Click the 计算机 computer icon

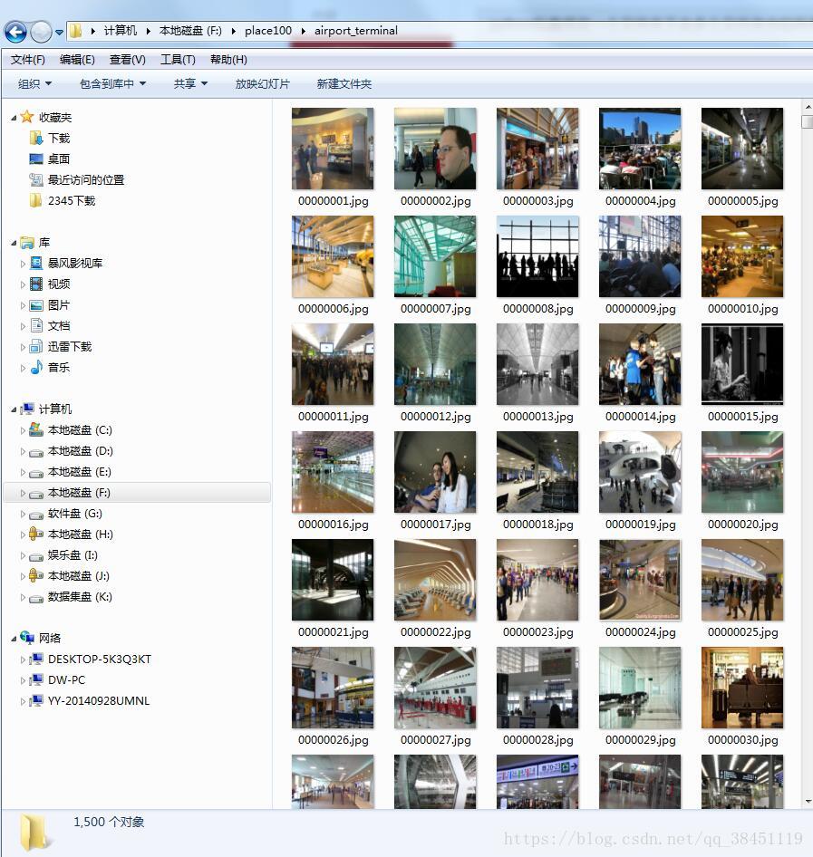point(27,409)
